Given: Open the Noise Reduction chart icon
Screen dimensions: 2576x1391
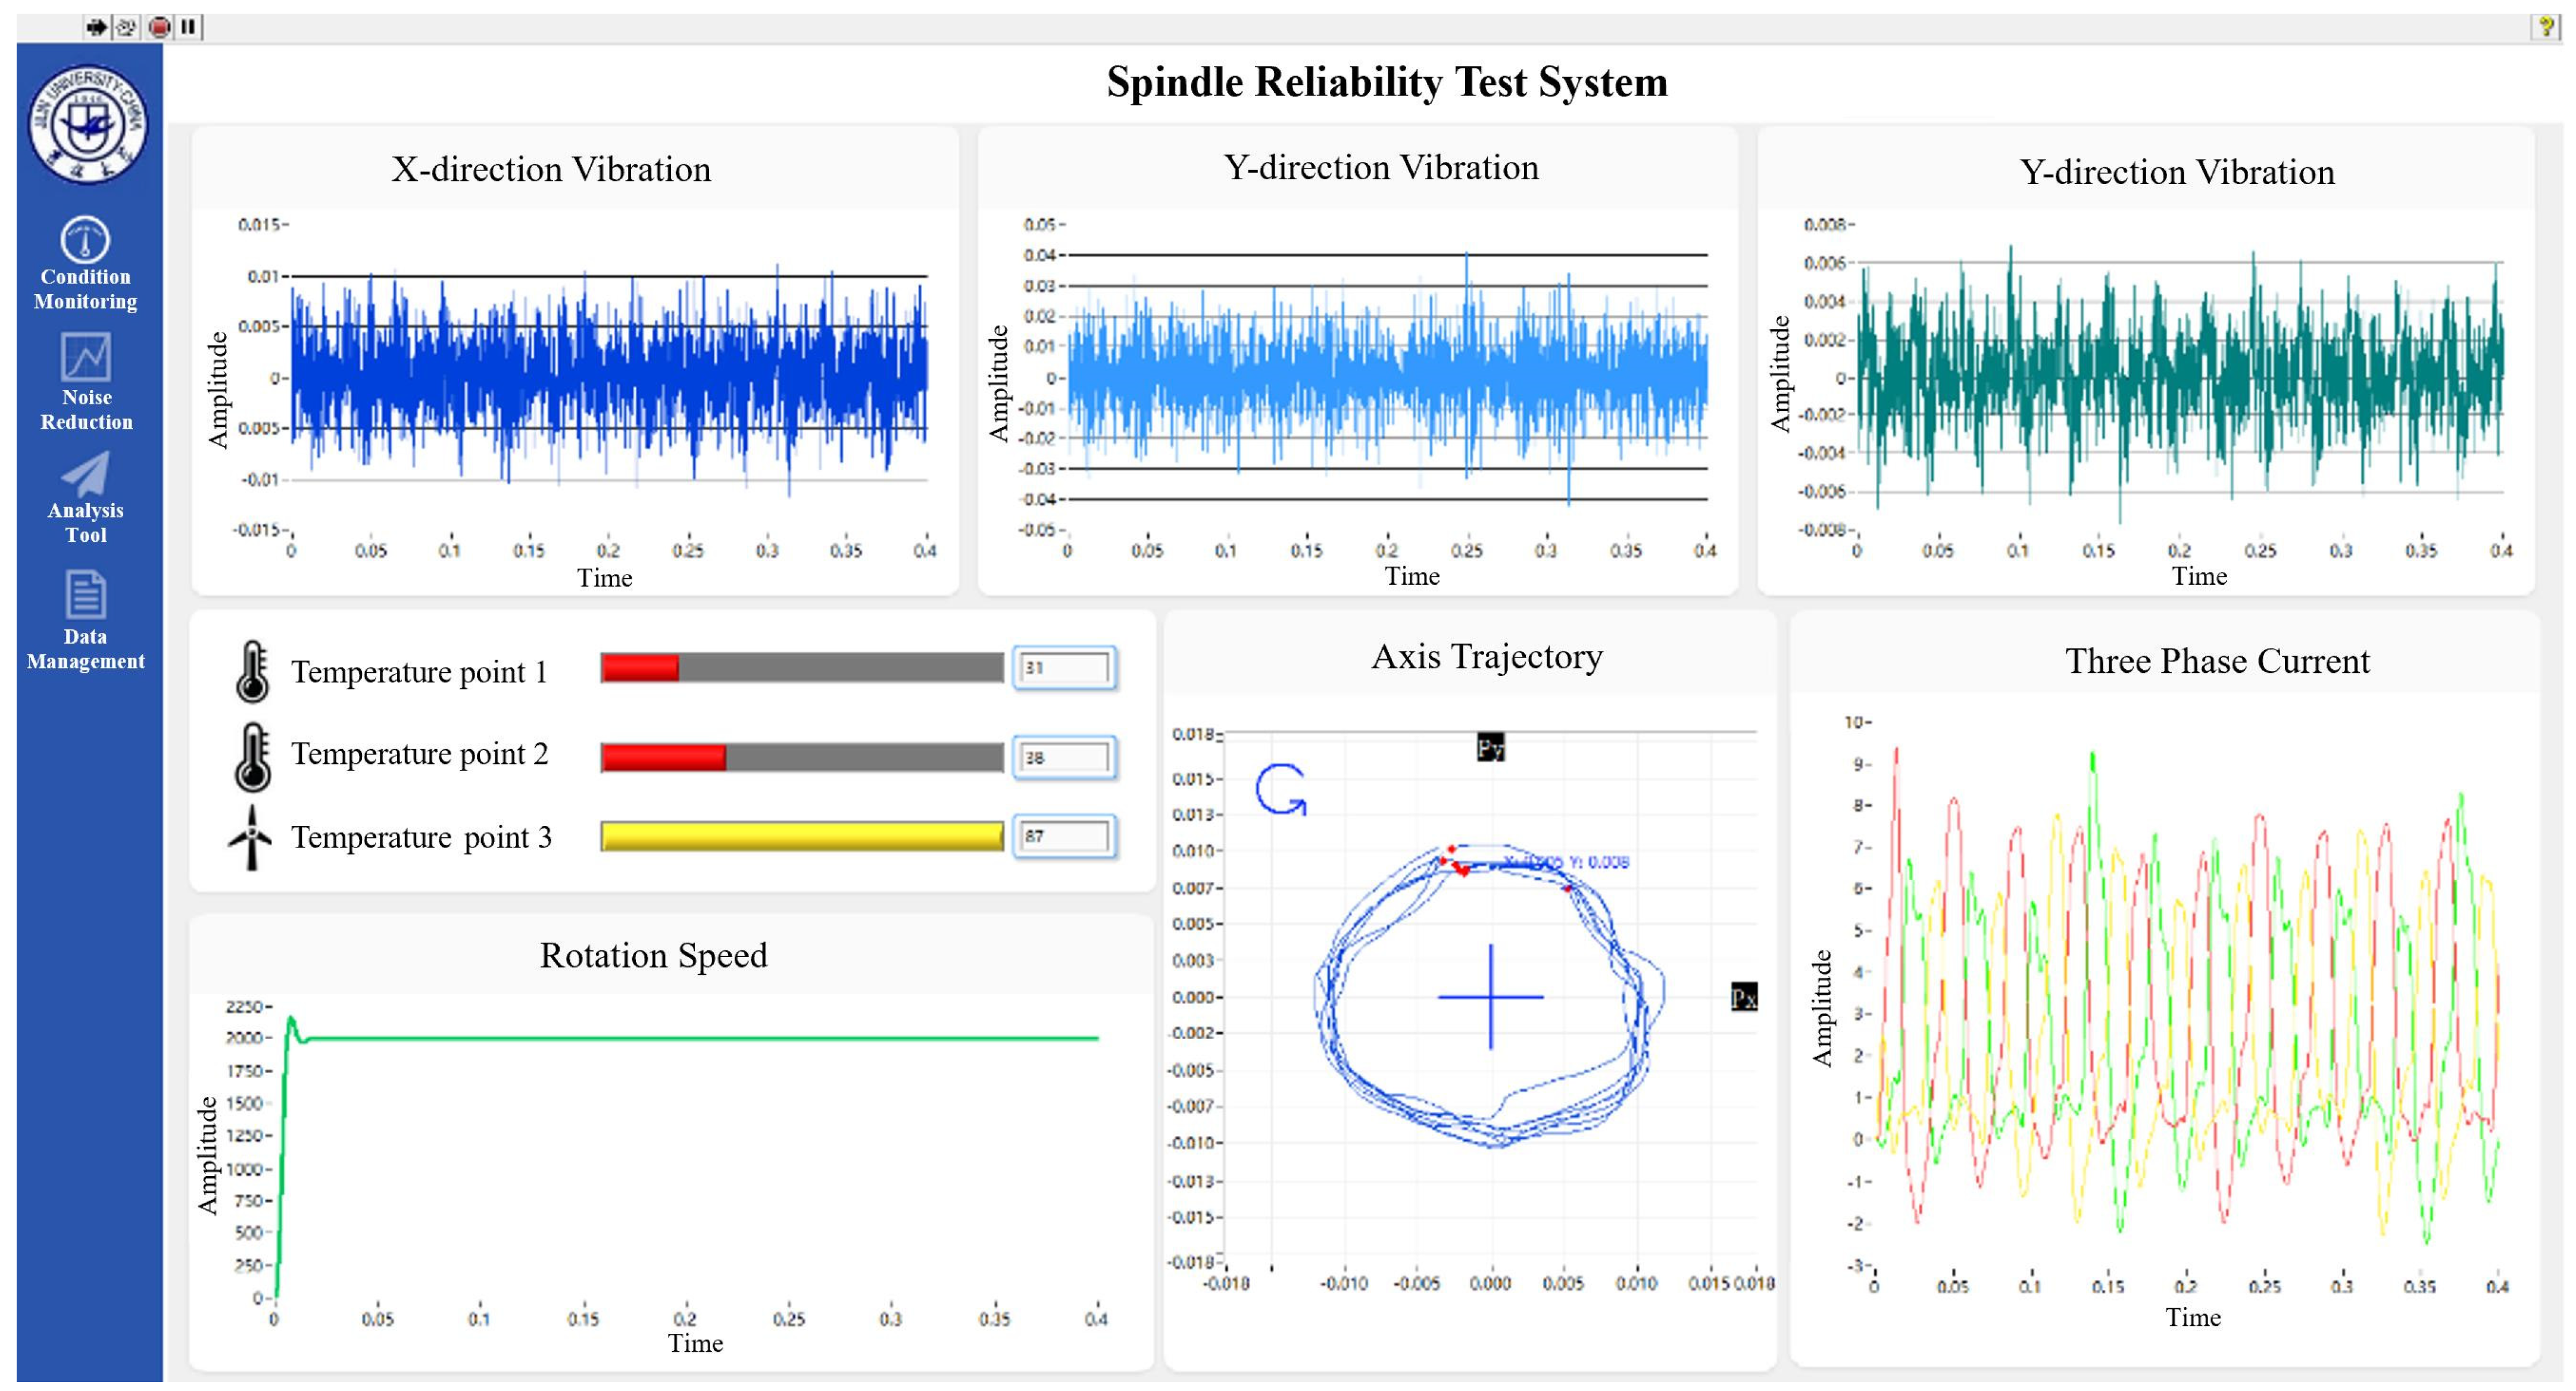Looking at the screenshot, I should 86,358.
